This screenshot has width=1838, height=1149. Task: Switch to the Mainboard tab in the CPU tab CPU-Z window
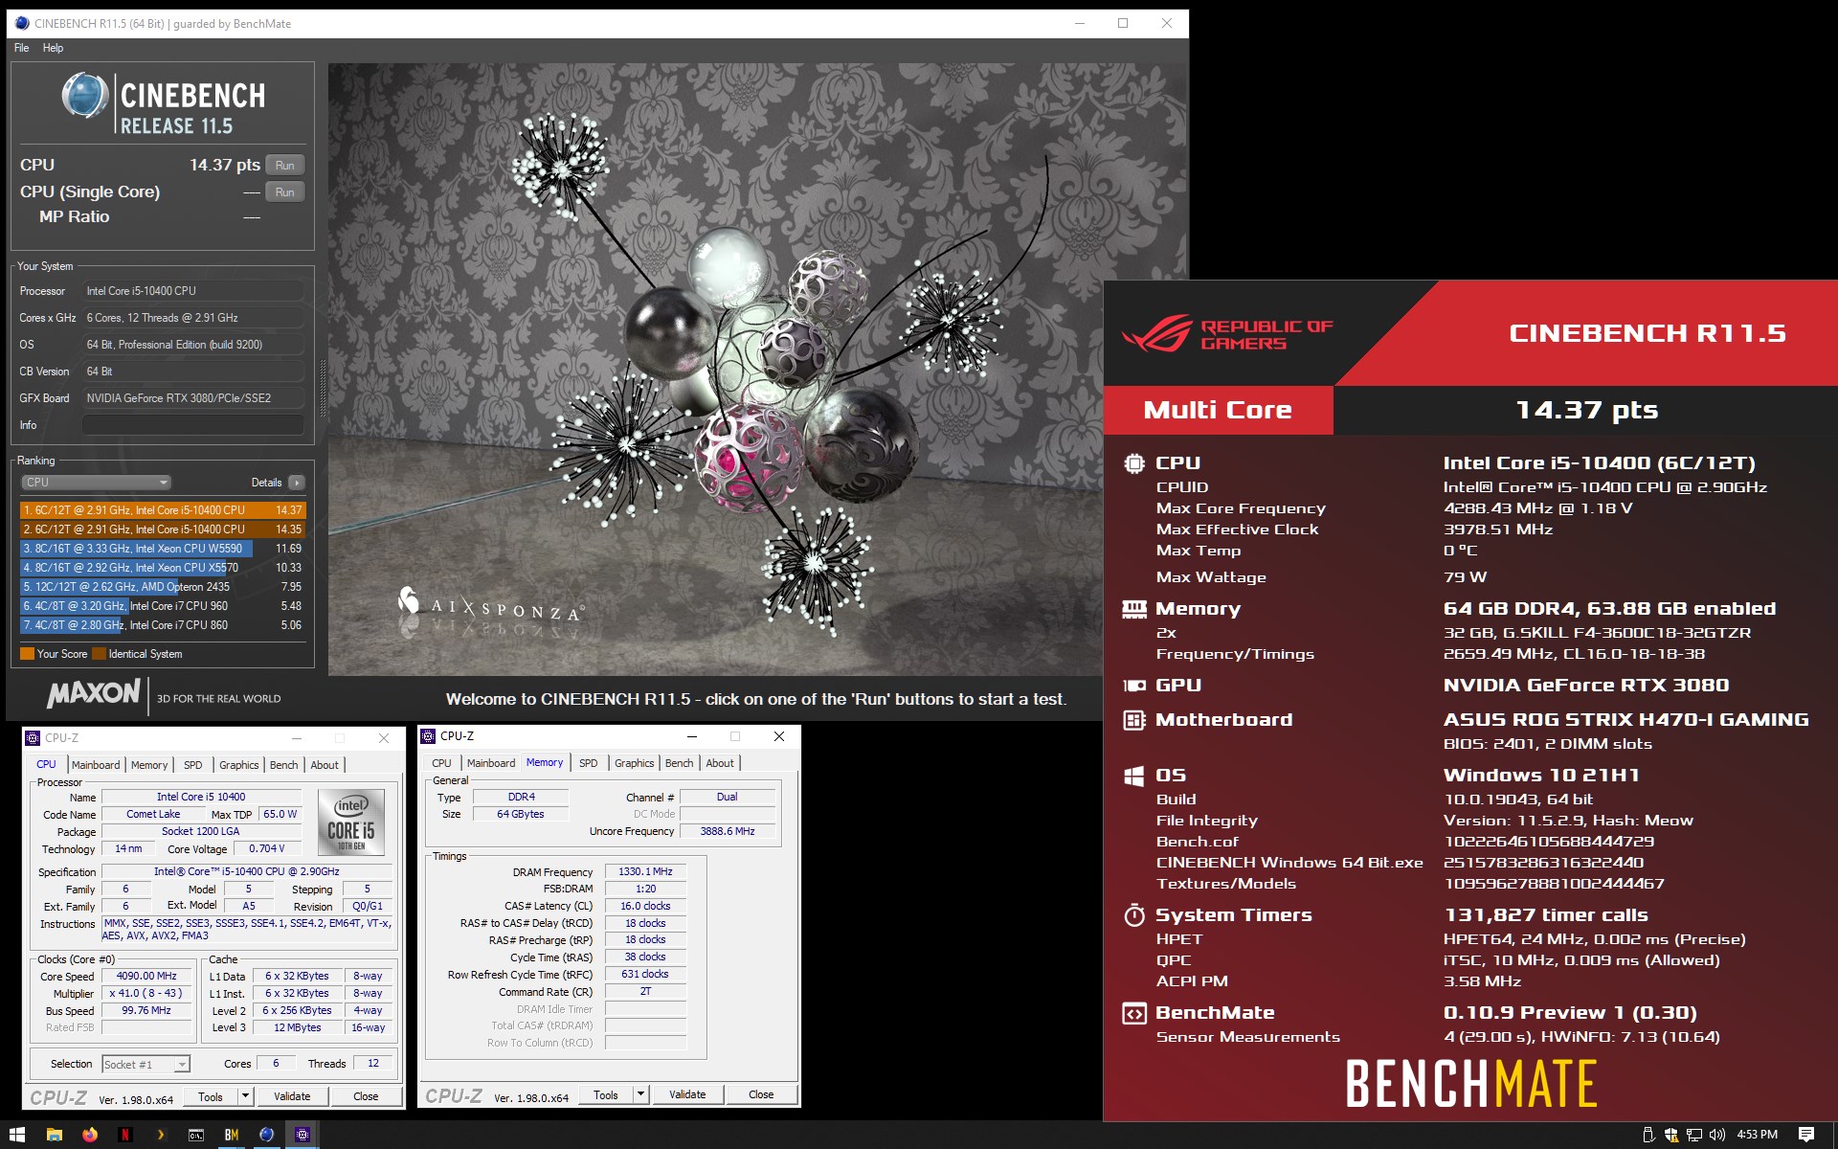(96, 765)
